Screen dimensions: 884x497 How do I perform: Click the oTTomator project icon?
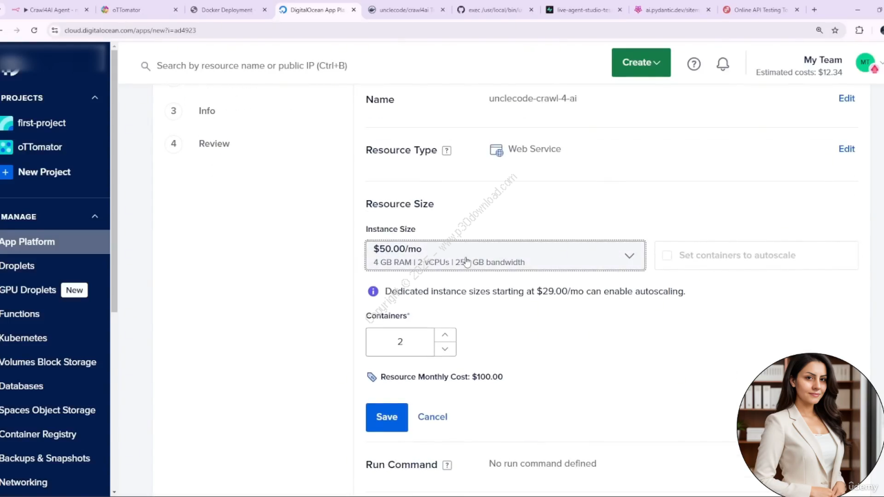tap(6, 147)
